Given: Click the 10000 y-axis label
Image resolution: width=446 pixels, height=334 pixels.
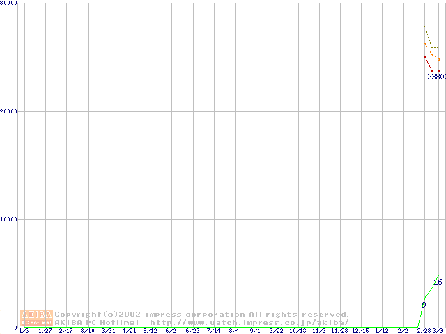Looking at the screenshot, I should click(x=9, y=219).
